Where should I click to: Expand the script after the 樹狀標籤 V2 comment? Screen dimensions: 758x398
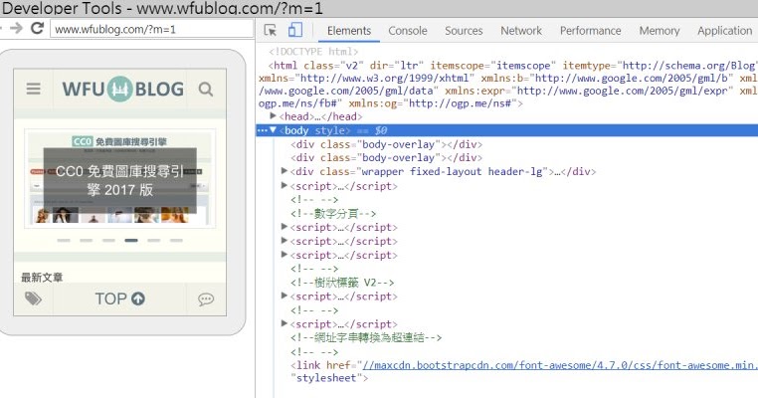[x=284, y=296]
